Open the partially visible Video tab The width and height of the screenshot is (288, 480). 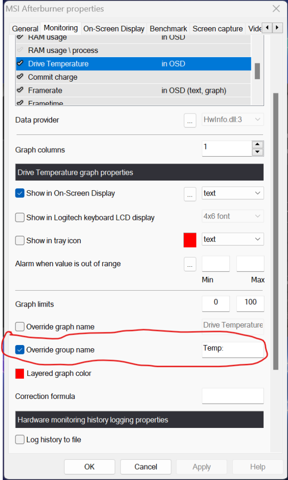[x=254, y=29]
